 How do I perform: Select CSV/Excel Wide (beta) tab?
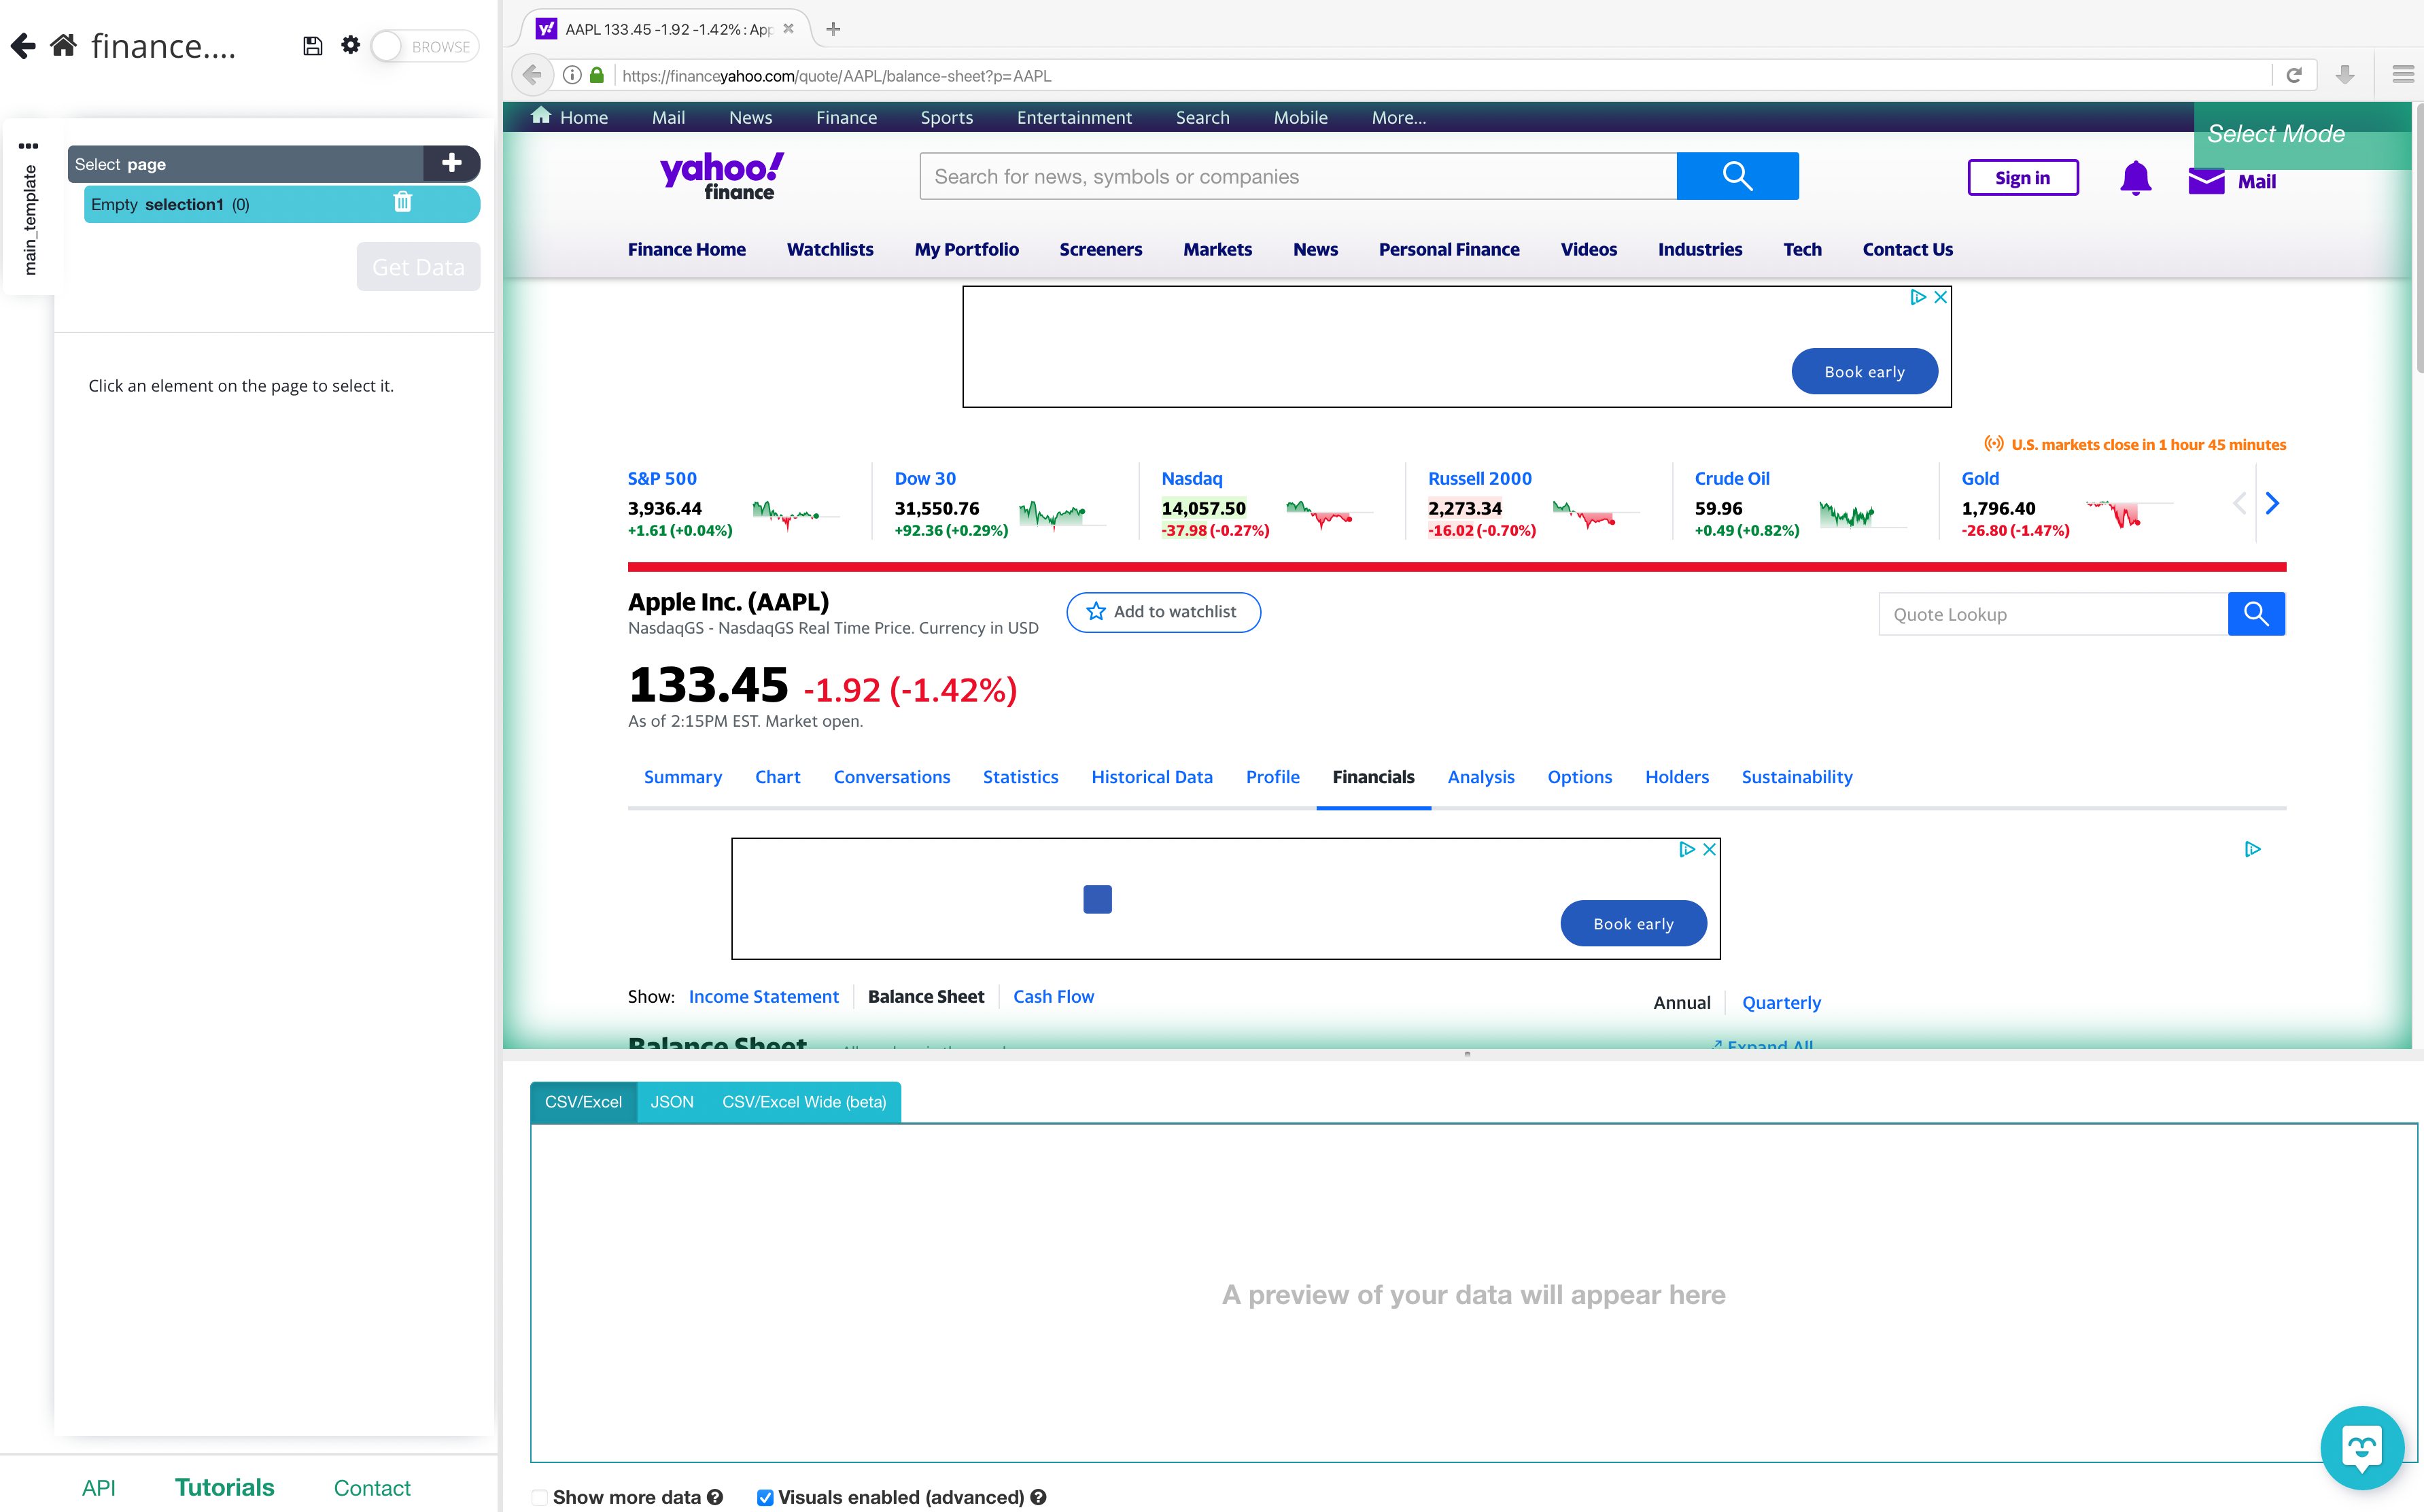click(x=803, y=1101)
